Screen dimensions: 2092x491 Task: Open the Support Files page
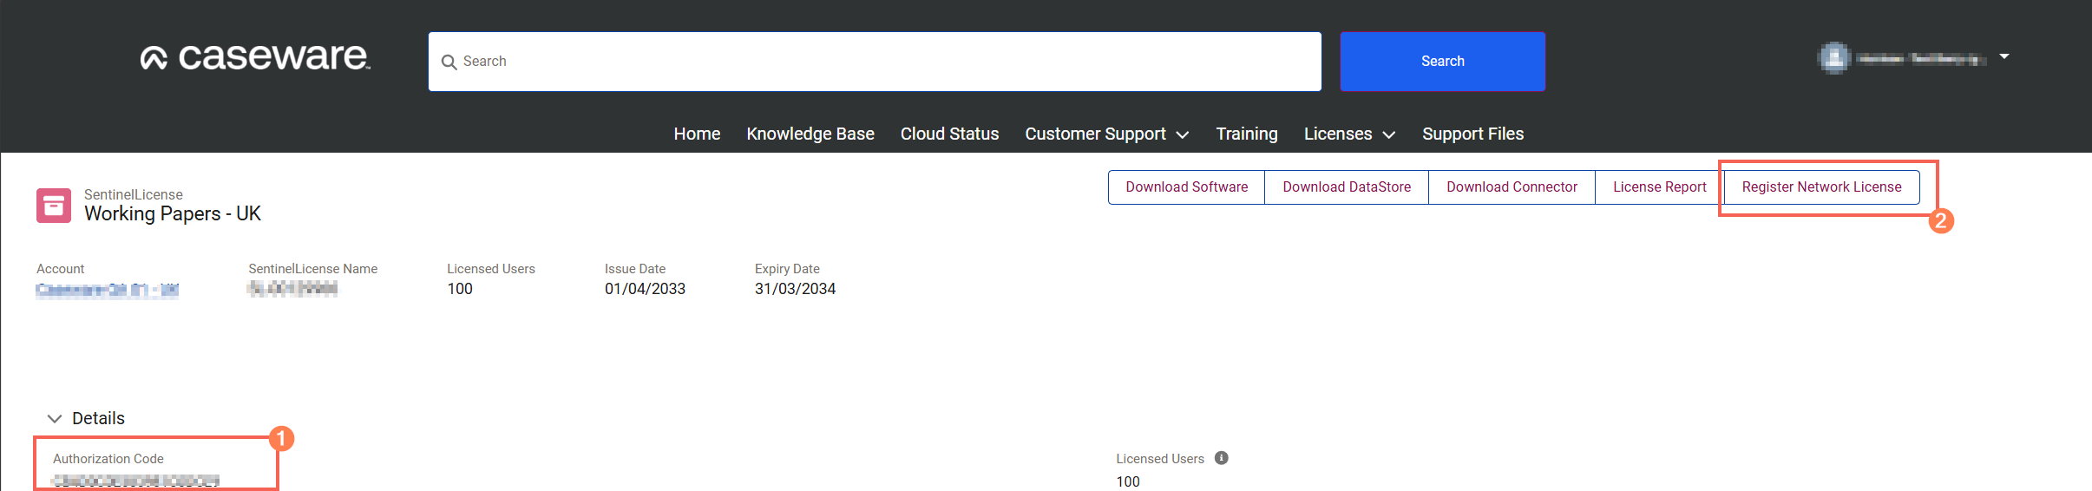click(x=1472, y=134)
